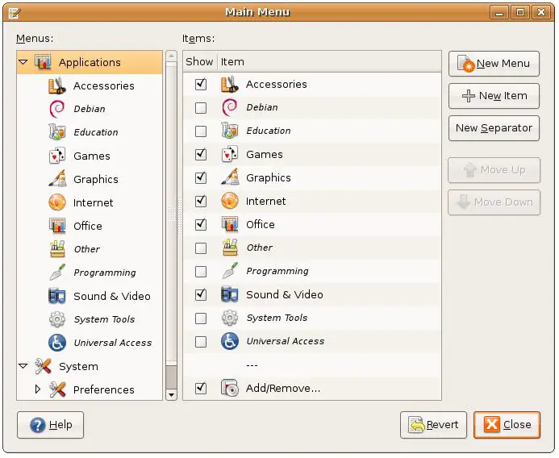Image resolution: width=559 pixels, height=458 pixels.
Task: Select the Accessories icon in the Menus tree
Action: tap(57, 85)
